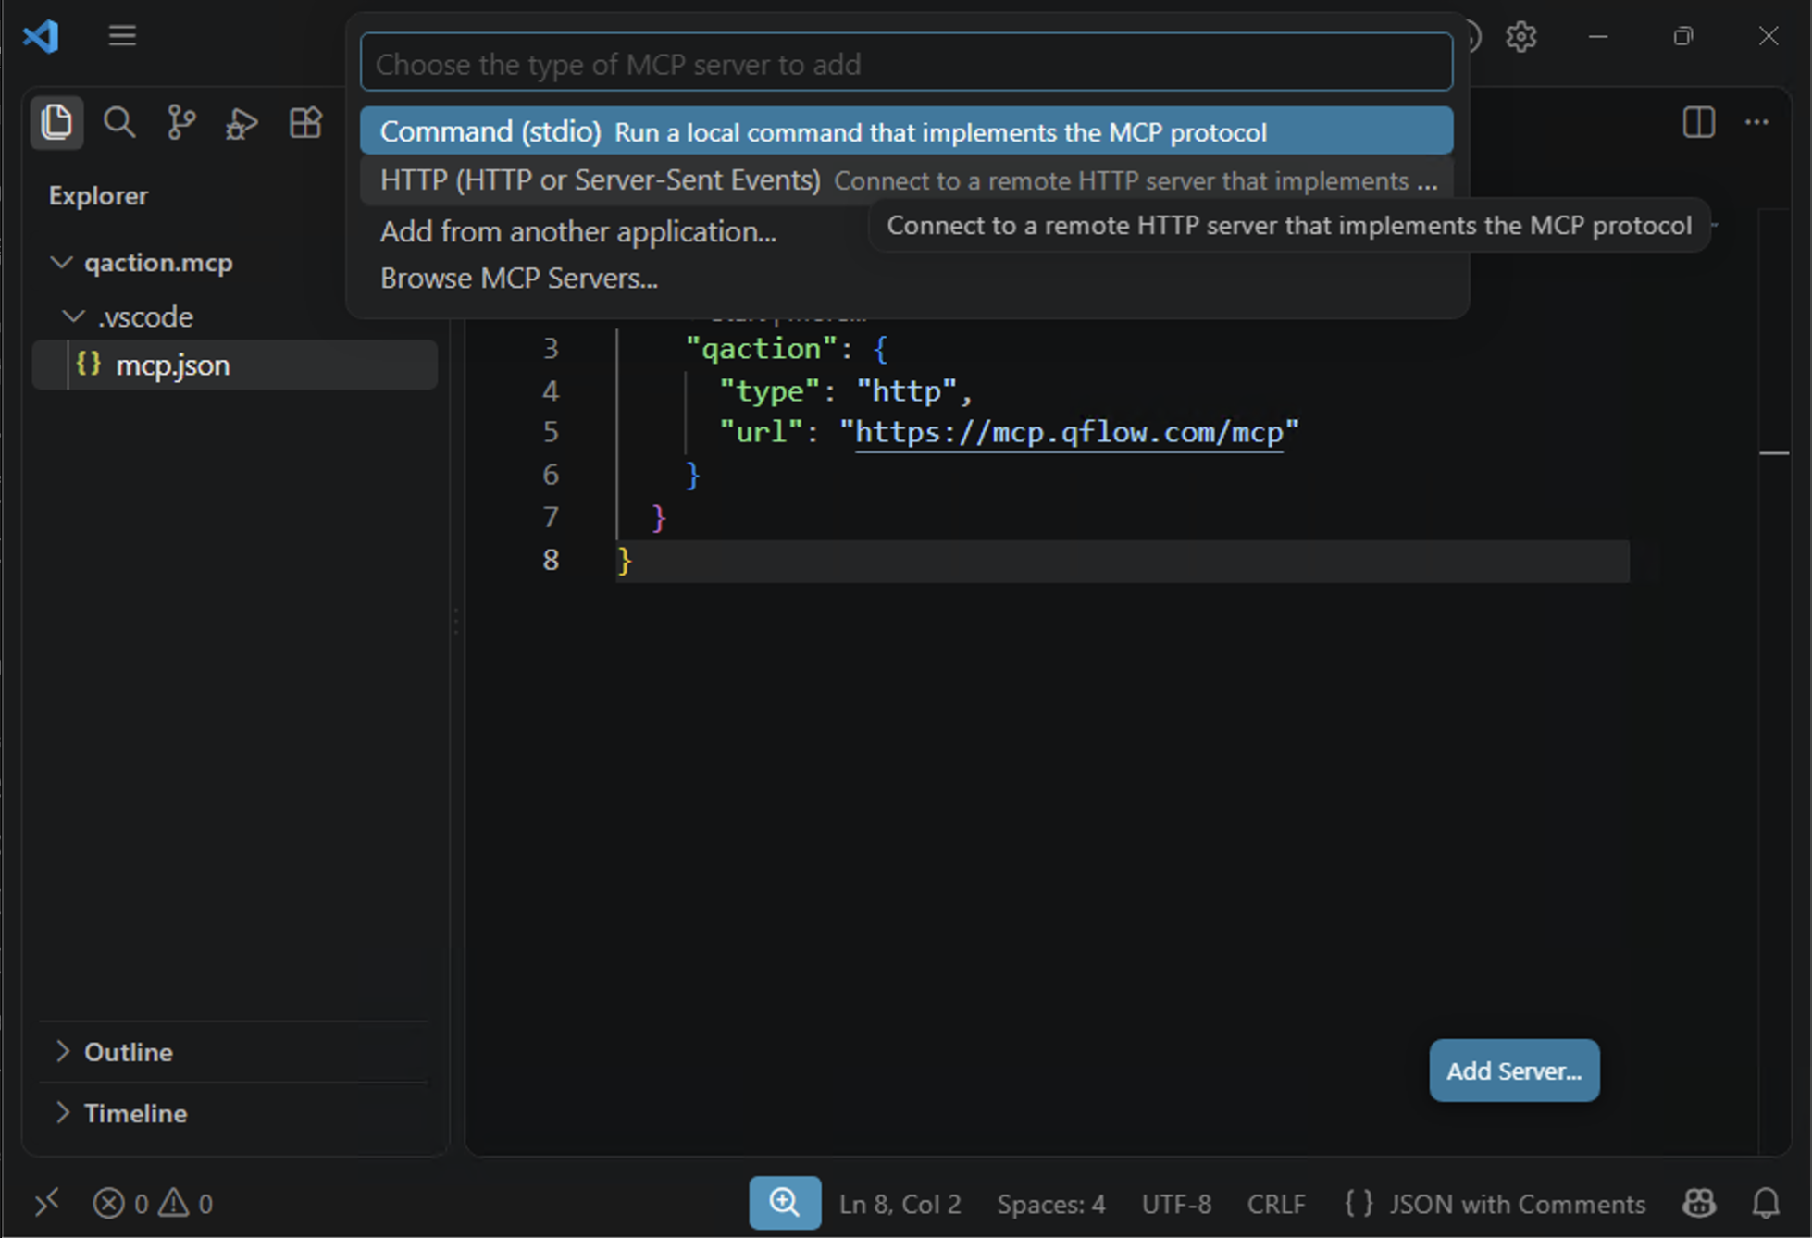Image resolution: width=1812 pixels, height=1238 pixels.
Task: Click Ln 8, Col 2 go-to-line indicator
Action: [x=900, y=1203]
